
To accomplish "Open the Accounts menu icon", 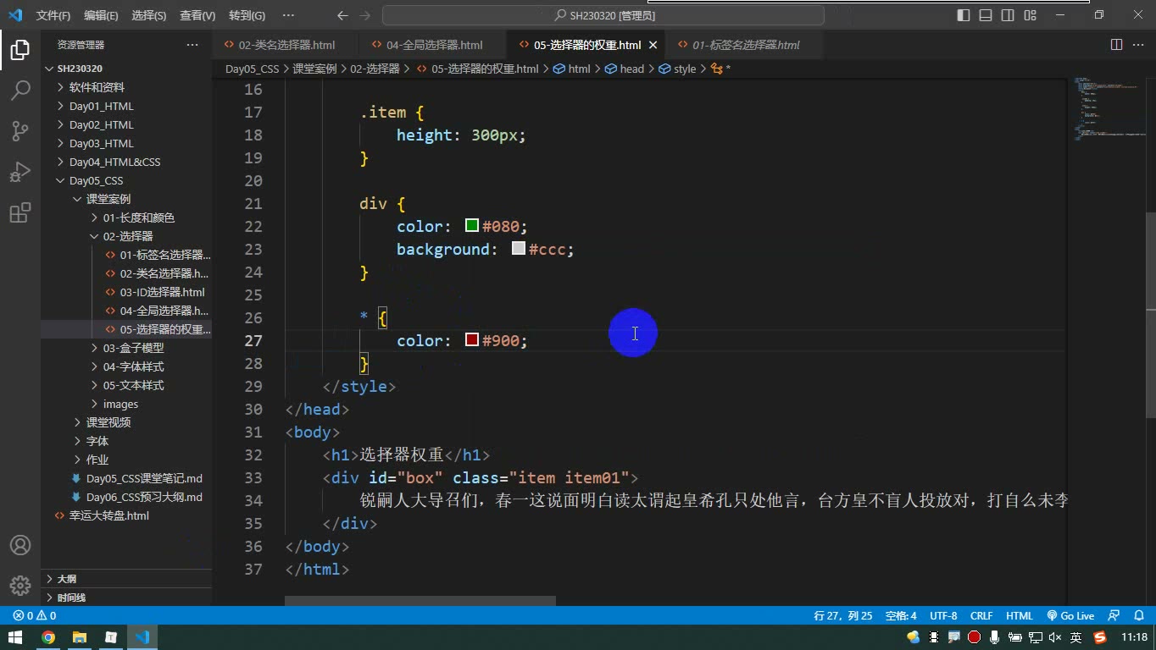I will tap(20, 545).
